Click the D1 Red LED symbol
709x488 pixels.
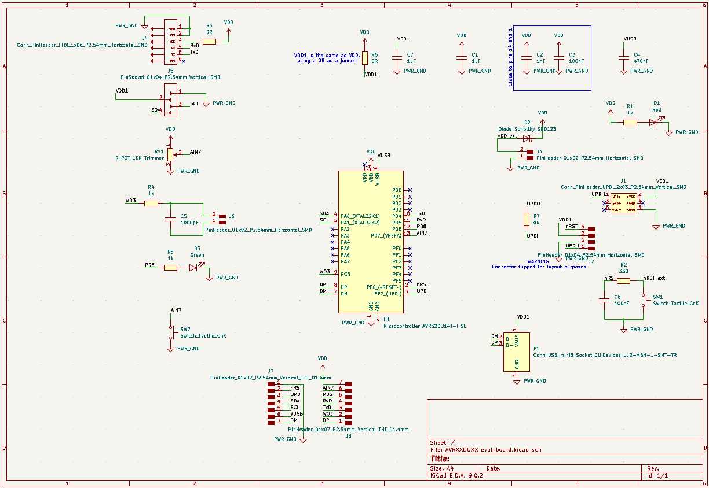click(x=653, y=123)
